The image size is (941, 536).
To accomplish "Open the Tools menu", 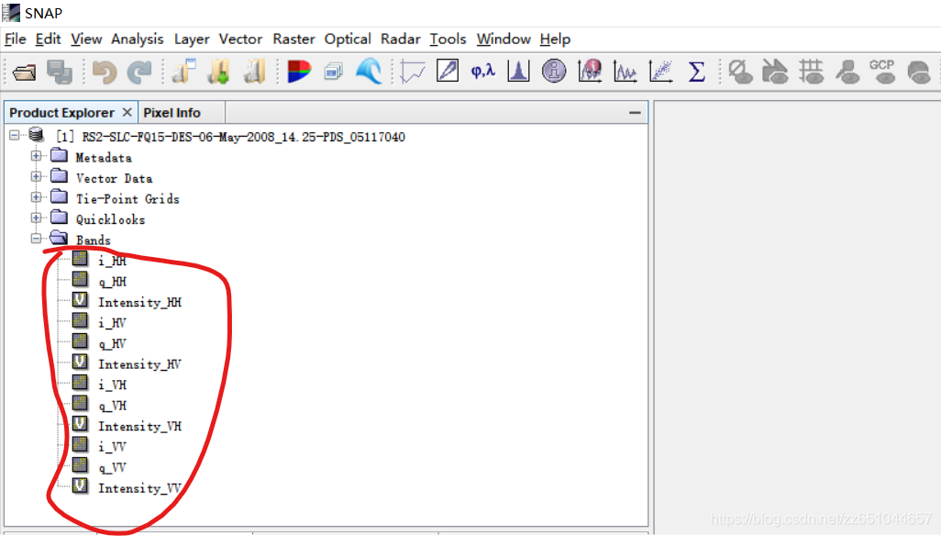I will [x=448, y=39].
